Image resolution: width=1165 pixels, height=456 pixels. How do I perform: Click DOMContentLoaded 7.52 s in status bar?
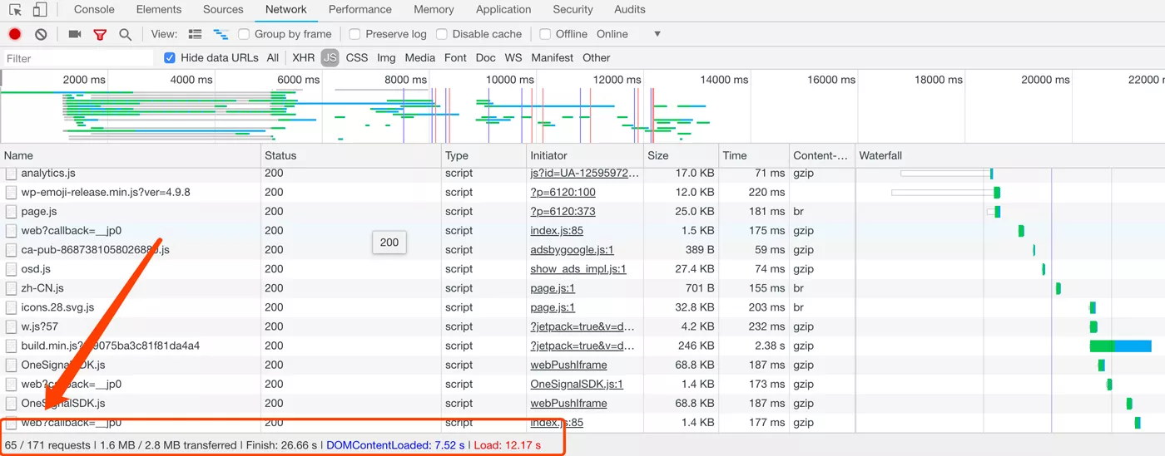click(395, 445)
